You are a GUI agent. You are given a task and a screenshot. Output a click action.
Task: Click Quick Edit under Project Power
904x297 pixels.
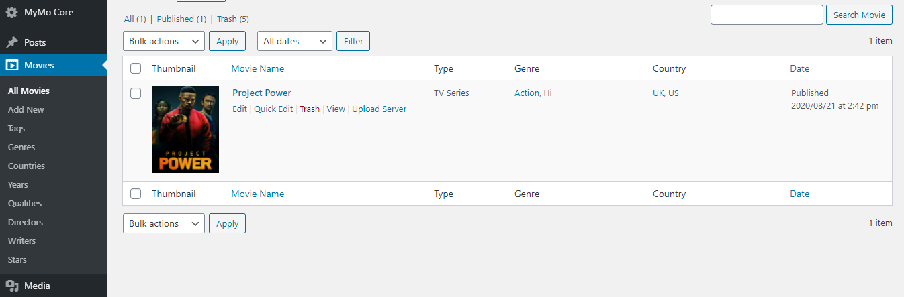click(273, 109)
